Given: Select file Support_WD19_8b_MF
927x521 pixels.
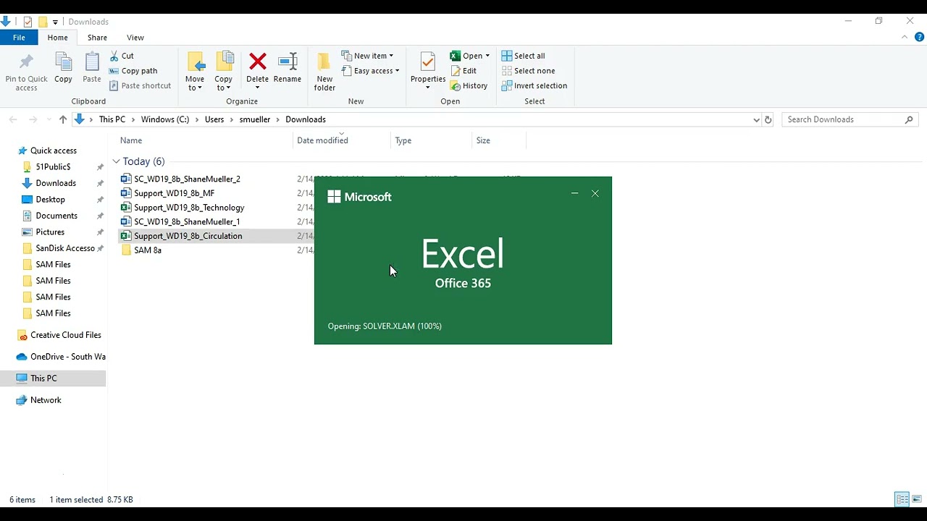Looking at the screenshot, I should pyautogui.click(x=174, y=193).
